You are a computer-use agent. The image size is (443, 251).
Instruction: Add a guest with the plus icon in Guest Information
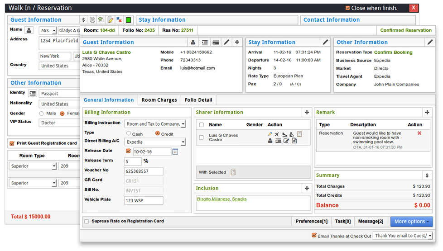click(237, 43)
